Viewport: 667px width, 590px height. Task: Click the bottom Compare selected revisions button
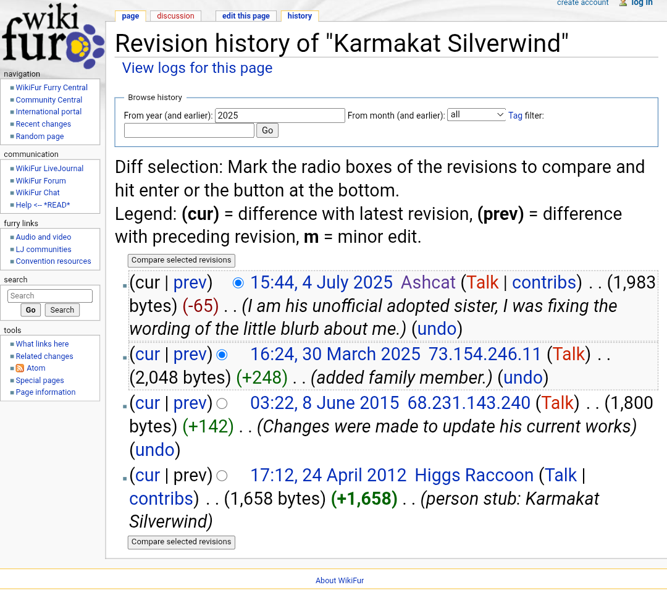point(181,542)
